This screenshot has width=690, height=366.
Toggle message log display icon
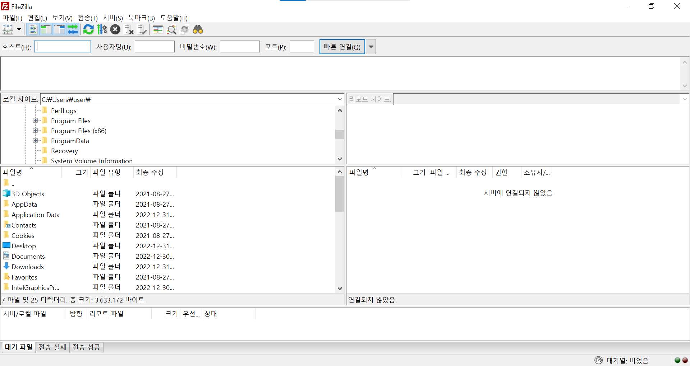point(33,29)
